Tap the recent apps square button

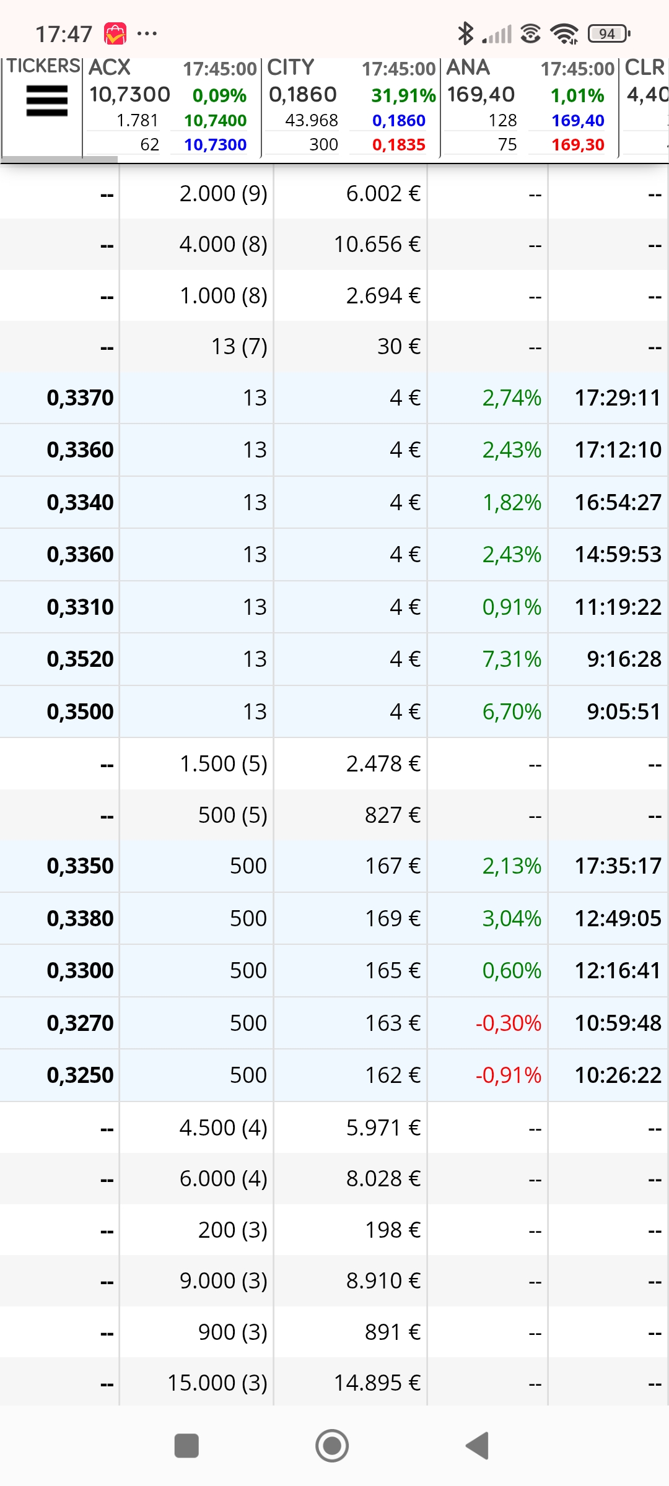point(186,1446)
